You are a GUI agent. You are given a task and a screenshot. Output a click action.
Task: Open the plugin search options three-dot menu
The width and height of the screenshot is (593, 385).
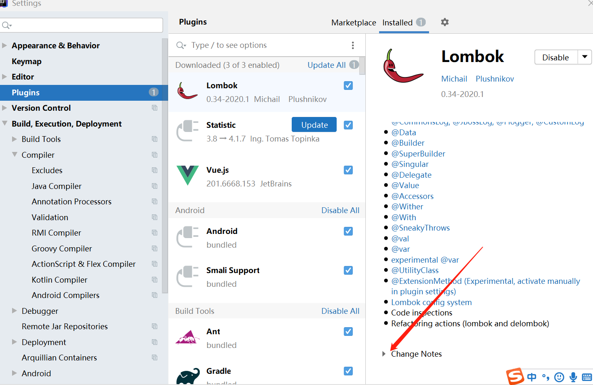click(353, 45)
